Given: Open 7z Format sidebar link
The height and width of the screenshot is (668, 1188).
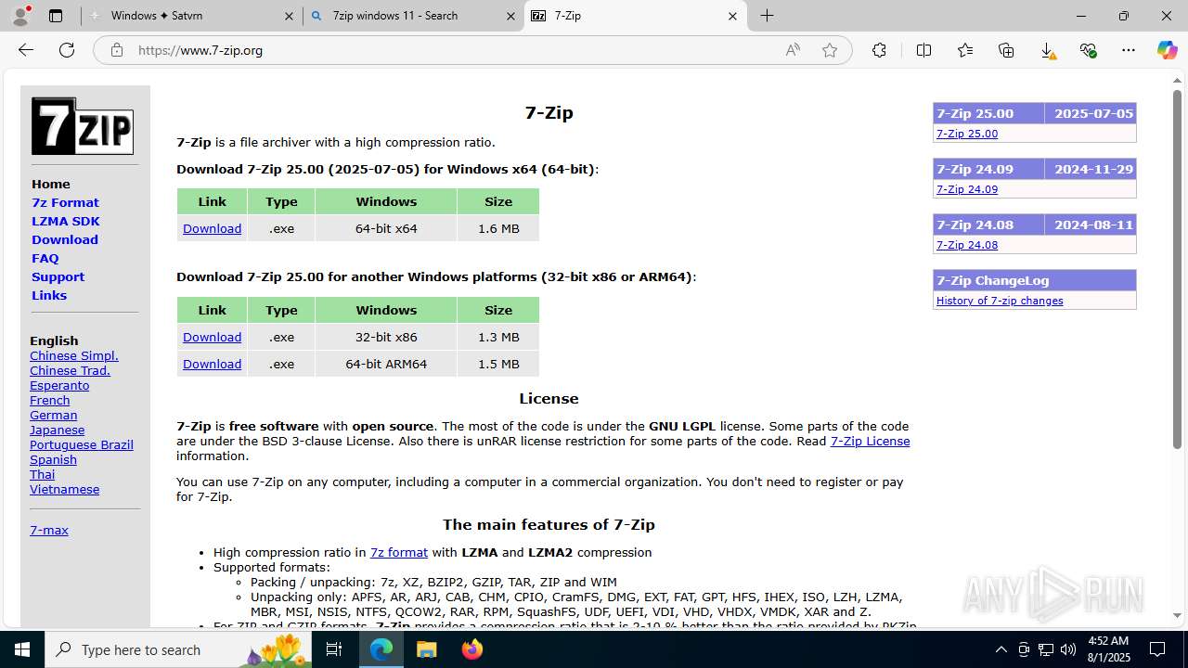Looking at the screenshot, I should click(65, 202).
